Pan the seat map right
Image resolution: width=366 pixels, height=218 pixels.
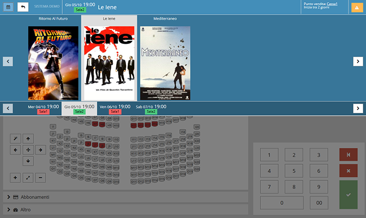click(40, 150)
